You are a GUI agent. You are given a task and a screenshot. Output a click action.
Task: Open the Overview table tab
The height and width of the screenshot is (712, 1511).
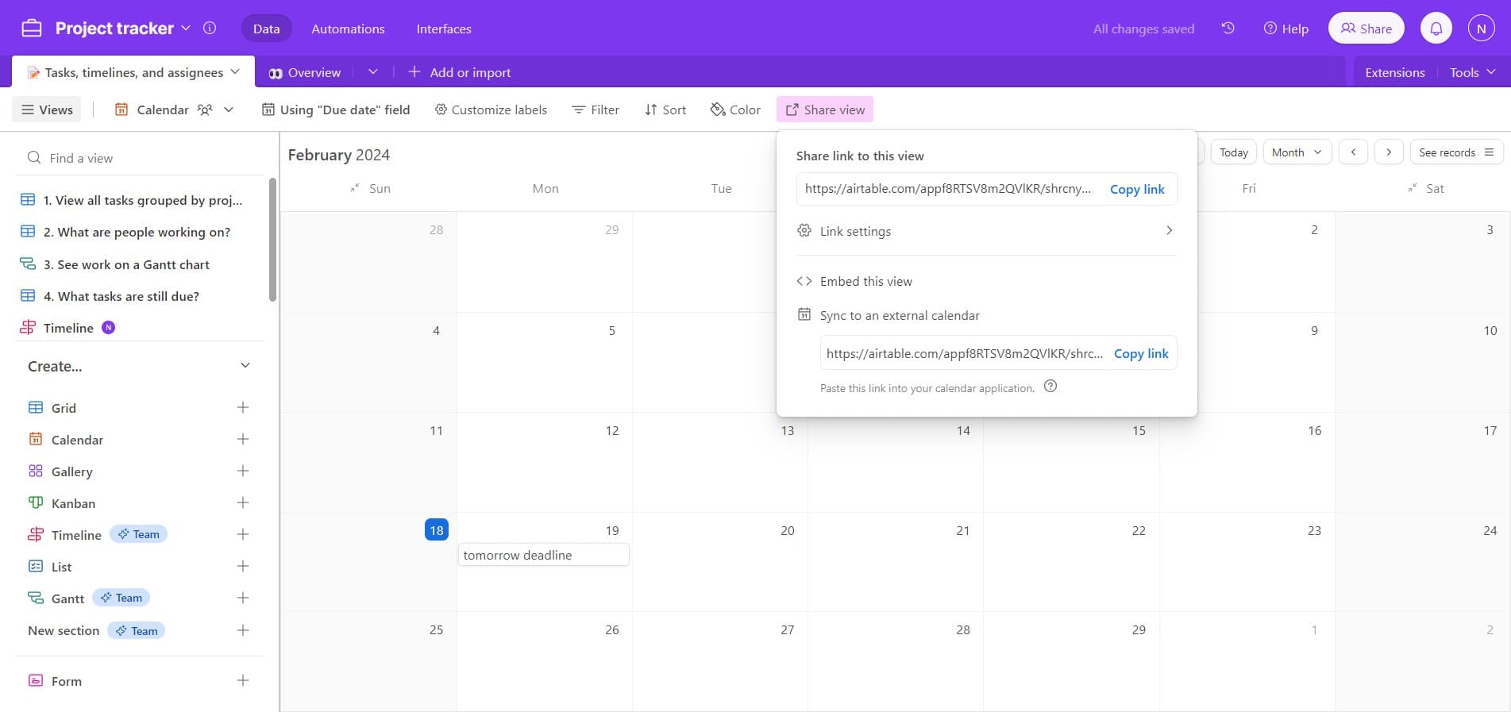click(305, 72)
